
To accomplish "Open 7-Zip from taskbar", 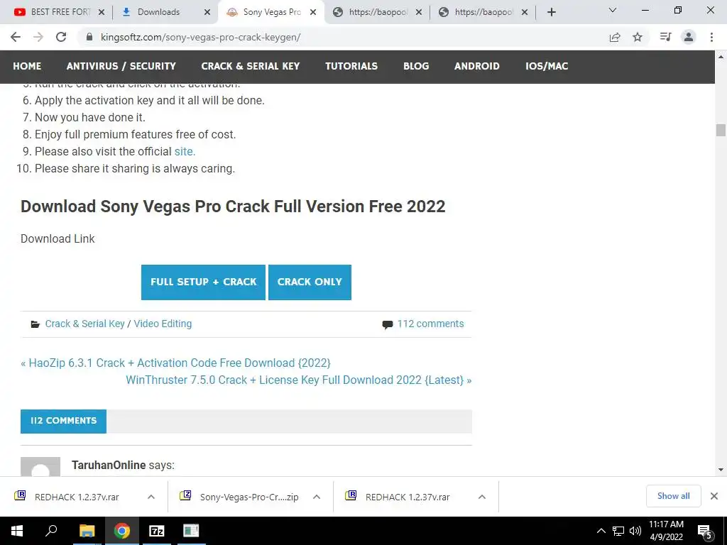I will click(157, 531).
